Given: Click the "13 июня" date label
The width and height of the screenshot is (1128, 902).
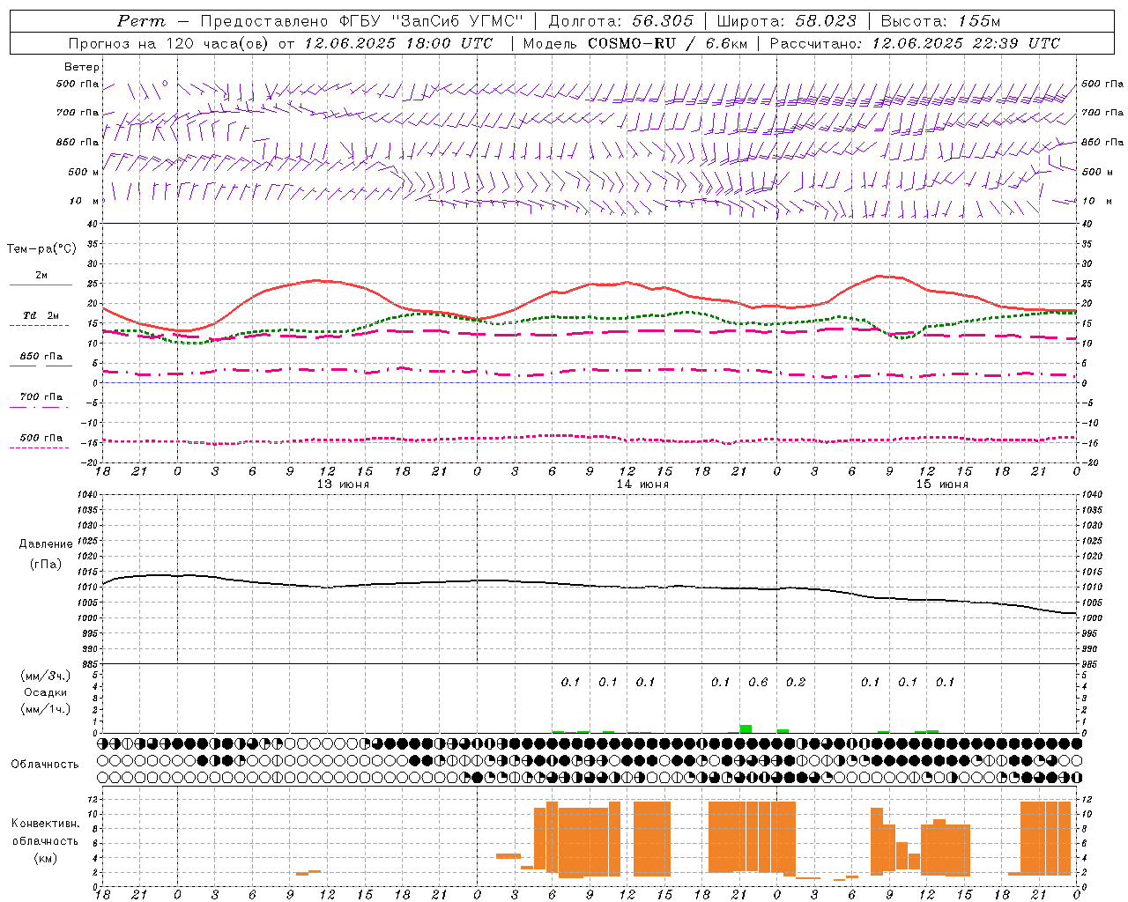Looking at the screenshot, I should coord(343,484).
